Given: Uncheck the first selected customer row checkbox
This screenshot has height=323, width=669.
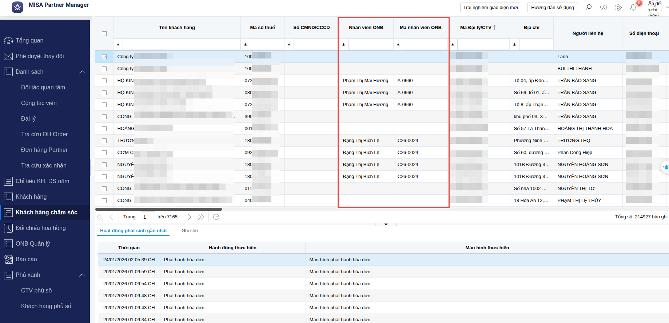Looking at the screenshot, I should 104,57.
